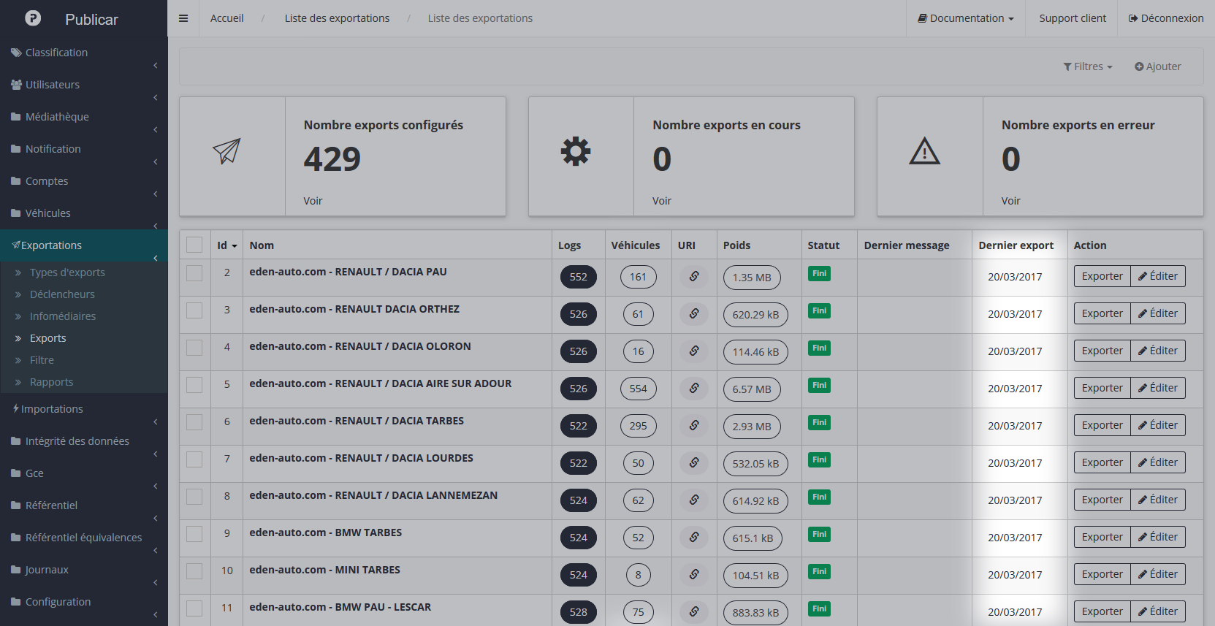Check the checkbox for export Id 6
Viewport: 1215px width, 626px height.
click(194, 422)
